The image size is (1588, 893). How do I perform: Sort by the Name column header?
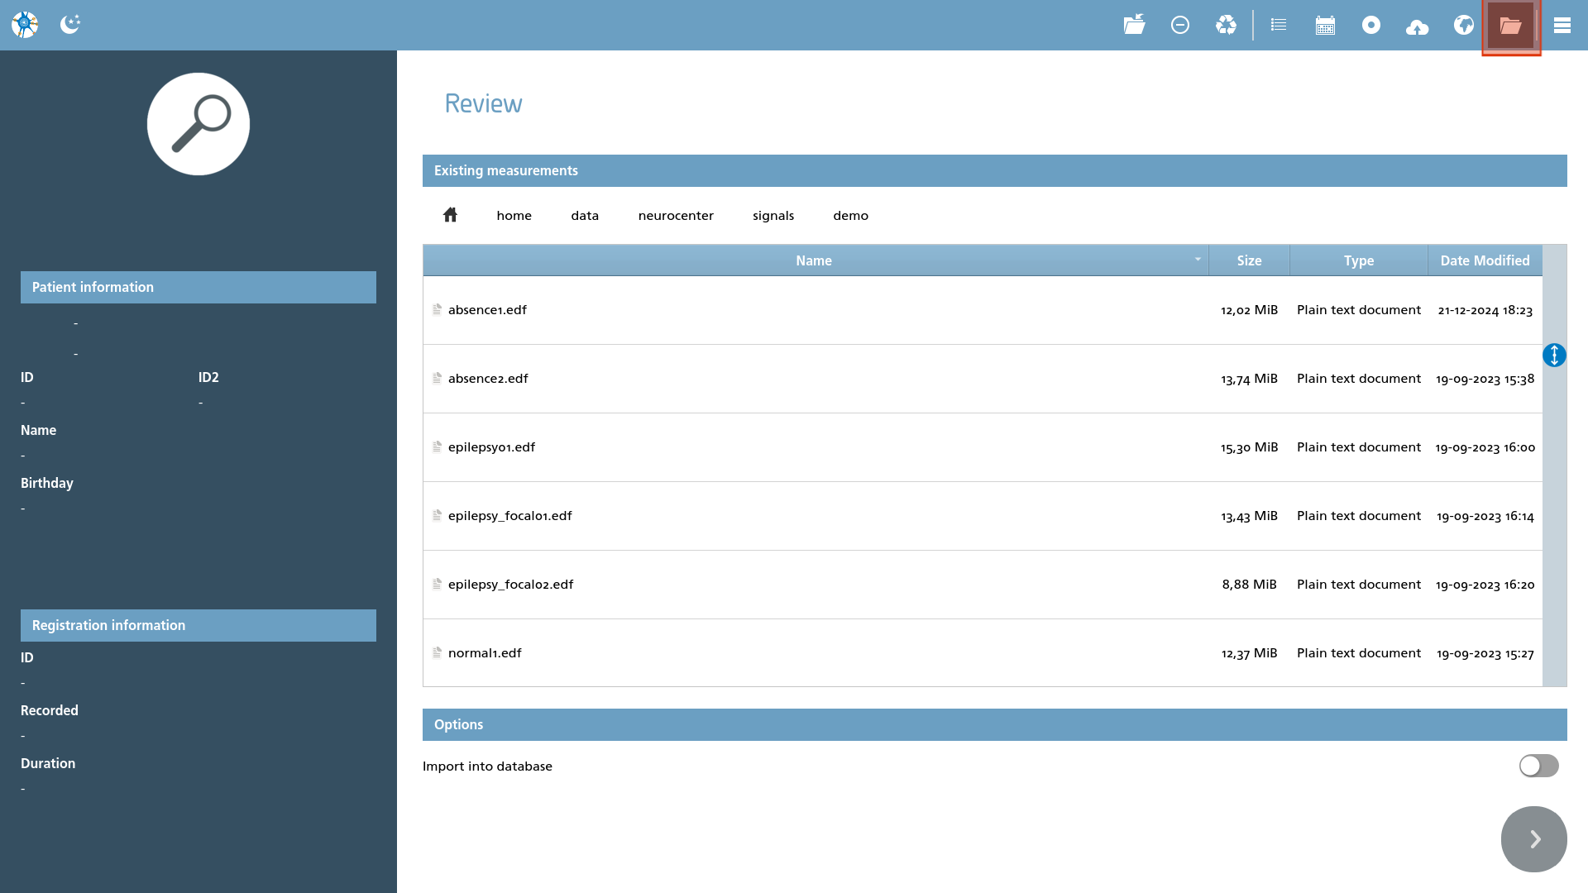[x=816, y=260]
